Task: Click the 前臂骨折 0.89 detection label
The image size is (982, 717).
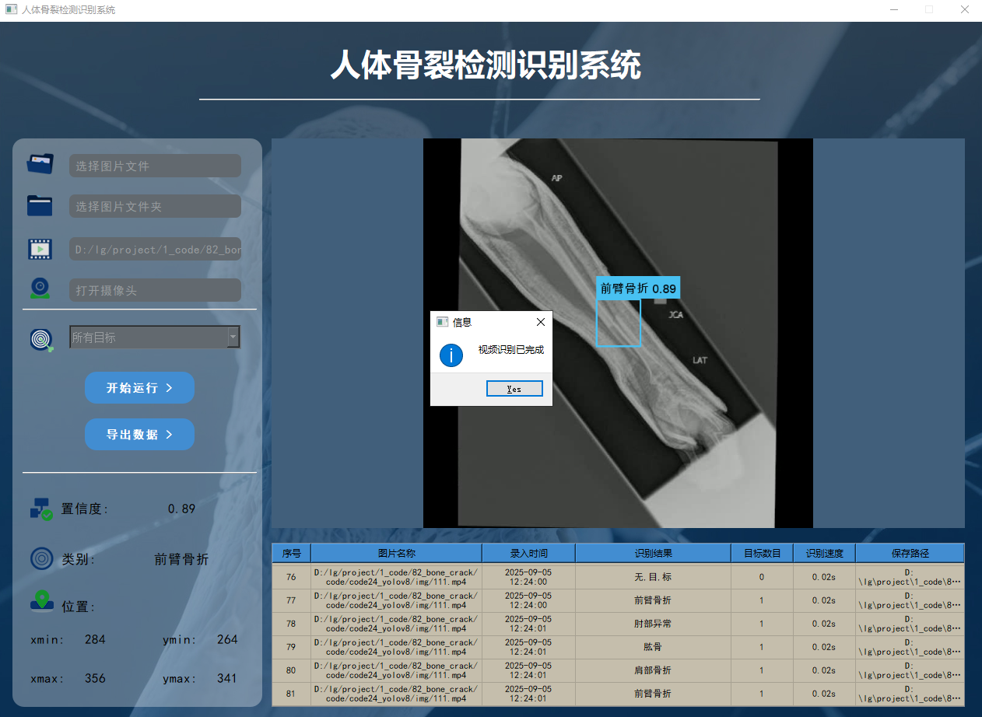Action: click(639, 289)
